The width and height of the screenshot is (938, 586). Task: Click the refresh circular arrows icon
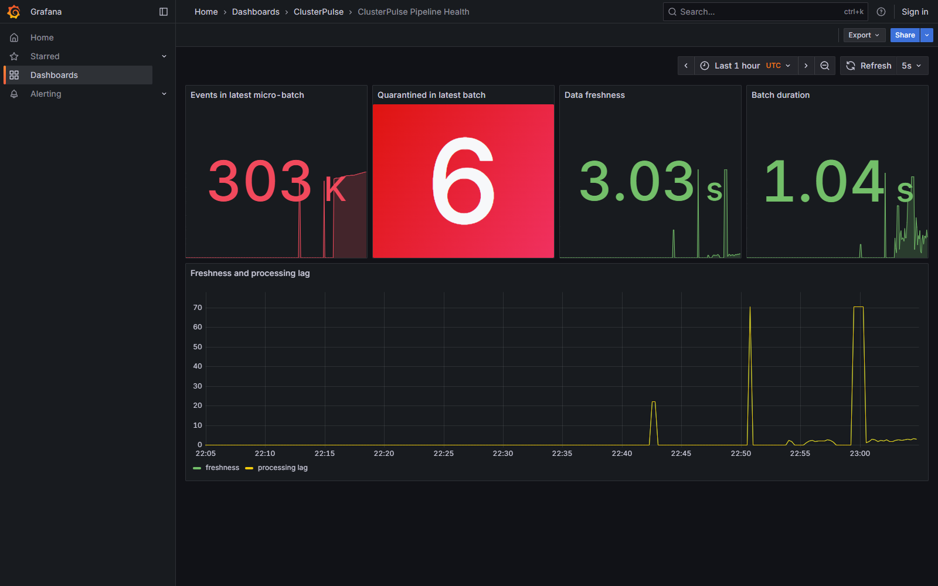[x=851, y=66]
